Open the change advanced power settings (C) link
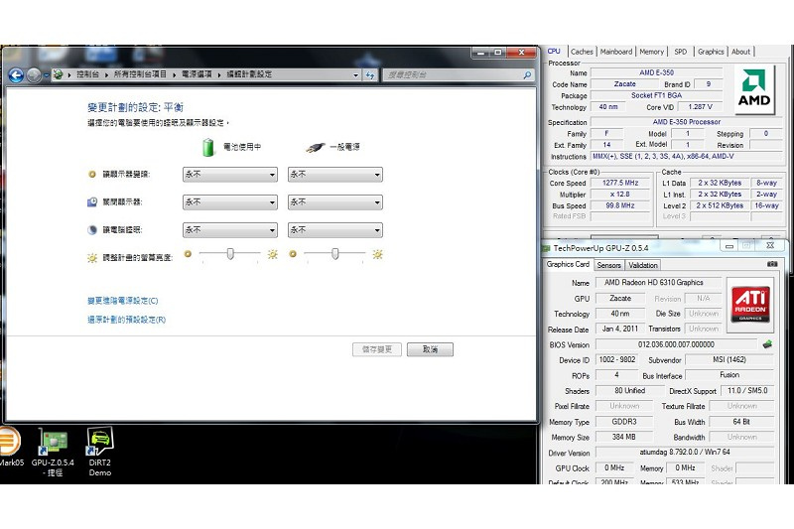The image size is (794, 529). 123,301
